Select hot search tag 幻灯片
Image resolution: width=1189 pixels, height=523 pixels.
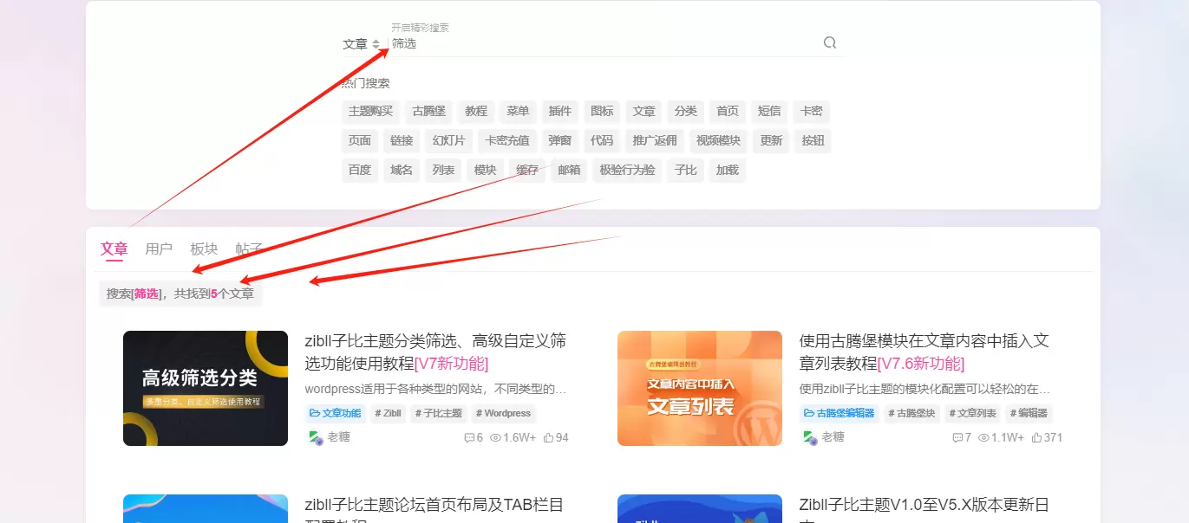449,141
